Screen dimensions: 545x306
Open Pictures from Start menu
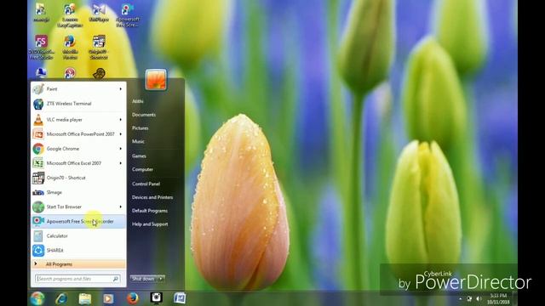[x=140, y=128]
